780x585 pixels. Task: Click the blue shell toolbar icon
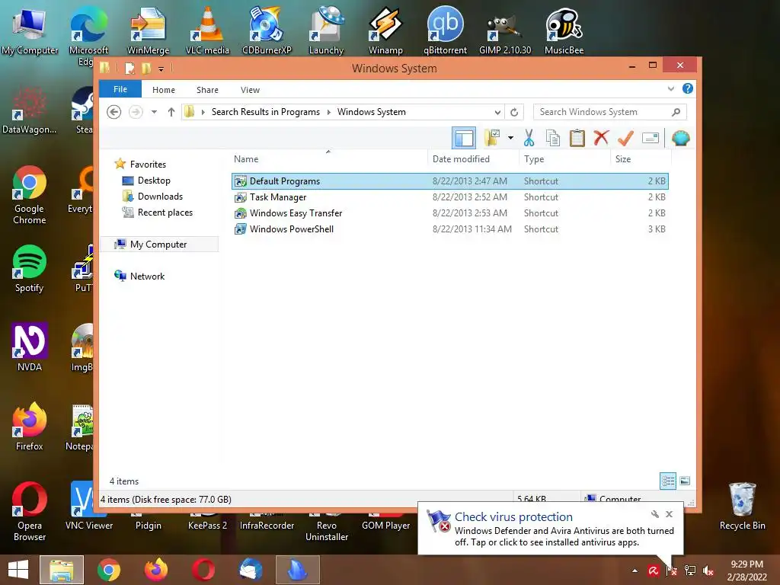[680, 138]
